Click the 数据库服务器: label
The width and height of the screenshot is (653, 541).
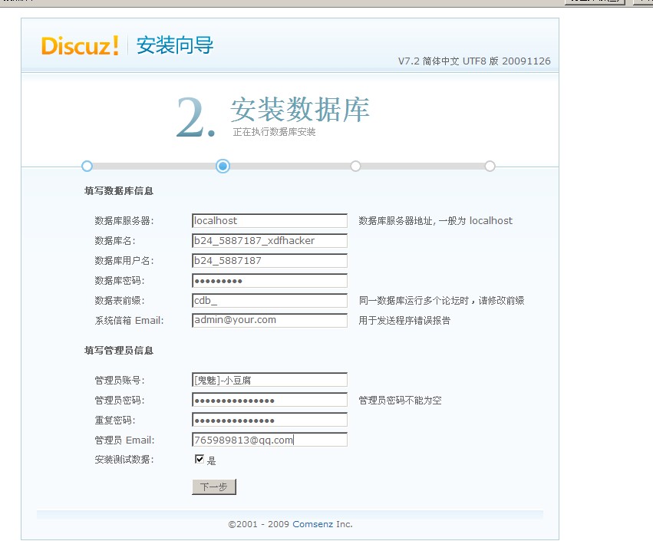pyautogui.click(x=124, y=221)
